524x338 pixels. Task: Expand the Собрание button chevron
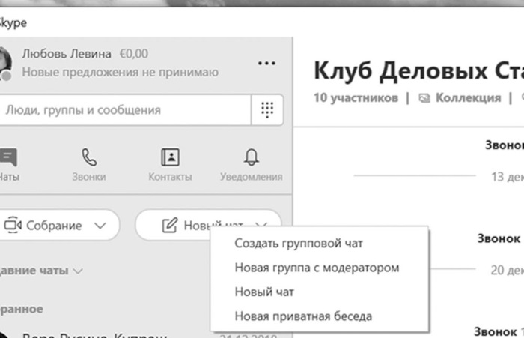(100, 225)
